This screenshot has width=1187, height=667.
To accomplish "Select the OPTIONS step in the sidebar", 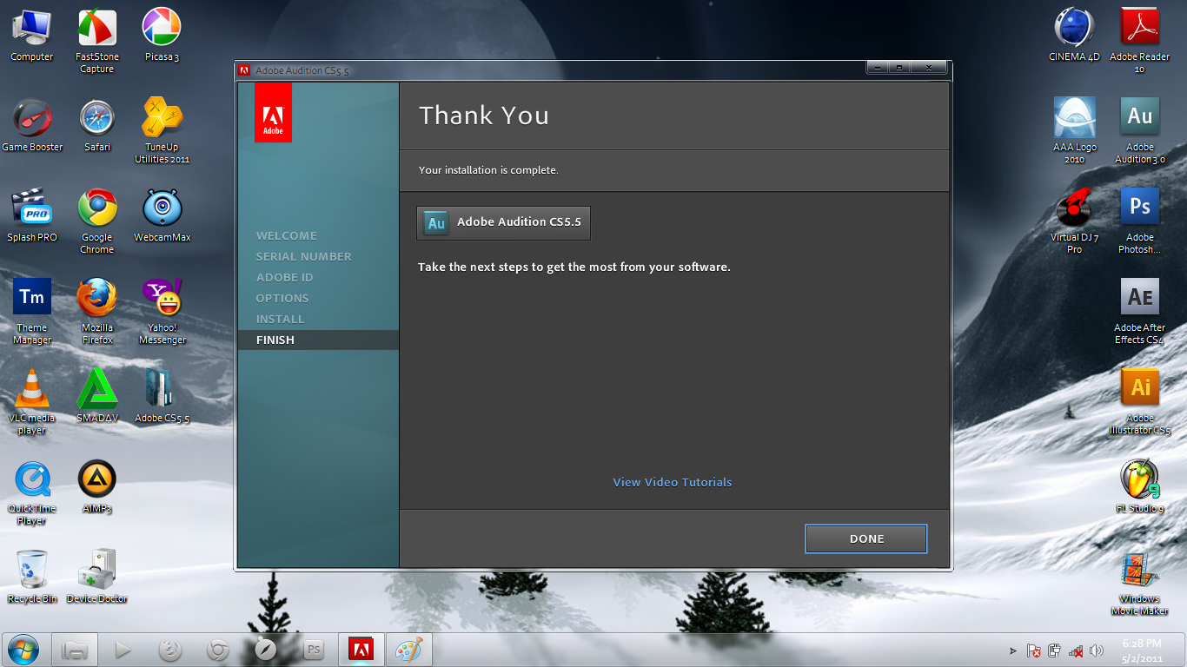I will (x=282, y=298).
